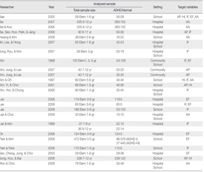Click '153 Elem1, 3, 5 gr' cell
Screen dimensions: 204x172
click(84, 60)
